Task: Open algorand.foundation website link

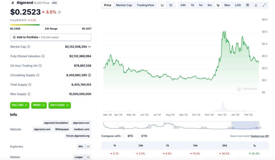Action: pos(56,123)
